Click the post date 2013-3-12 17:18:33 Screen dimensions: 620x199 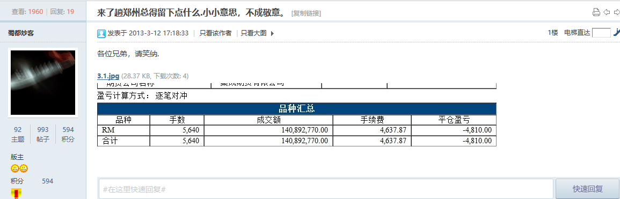point(159,33)
